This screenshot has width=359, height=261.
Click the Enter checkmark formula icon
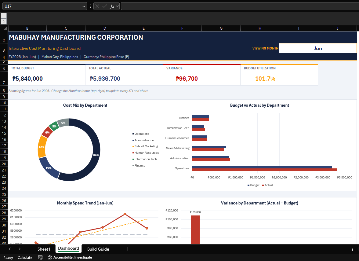click(x=105, y=6)
